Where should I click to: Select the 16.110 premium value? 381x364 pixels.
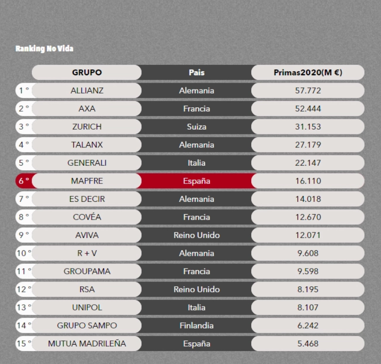coord(308,181)
